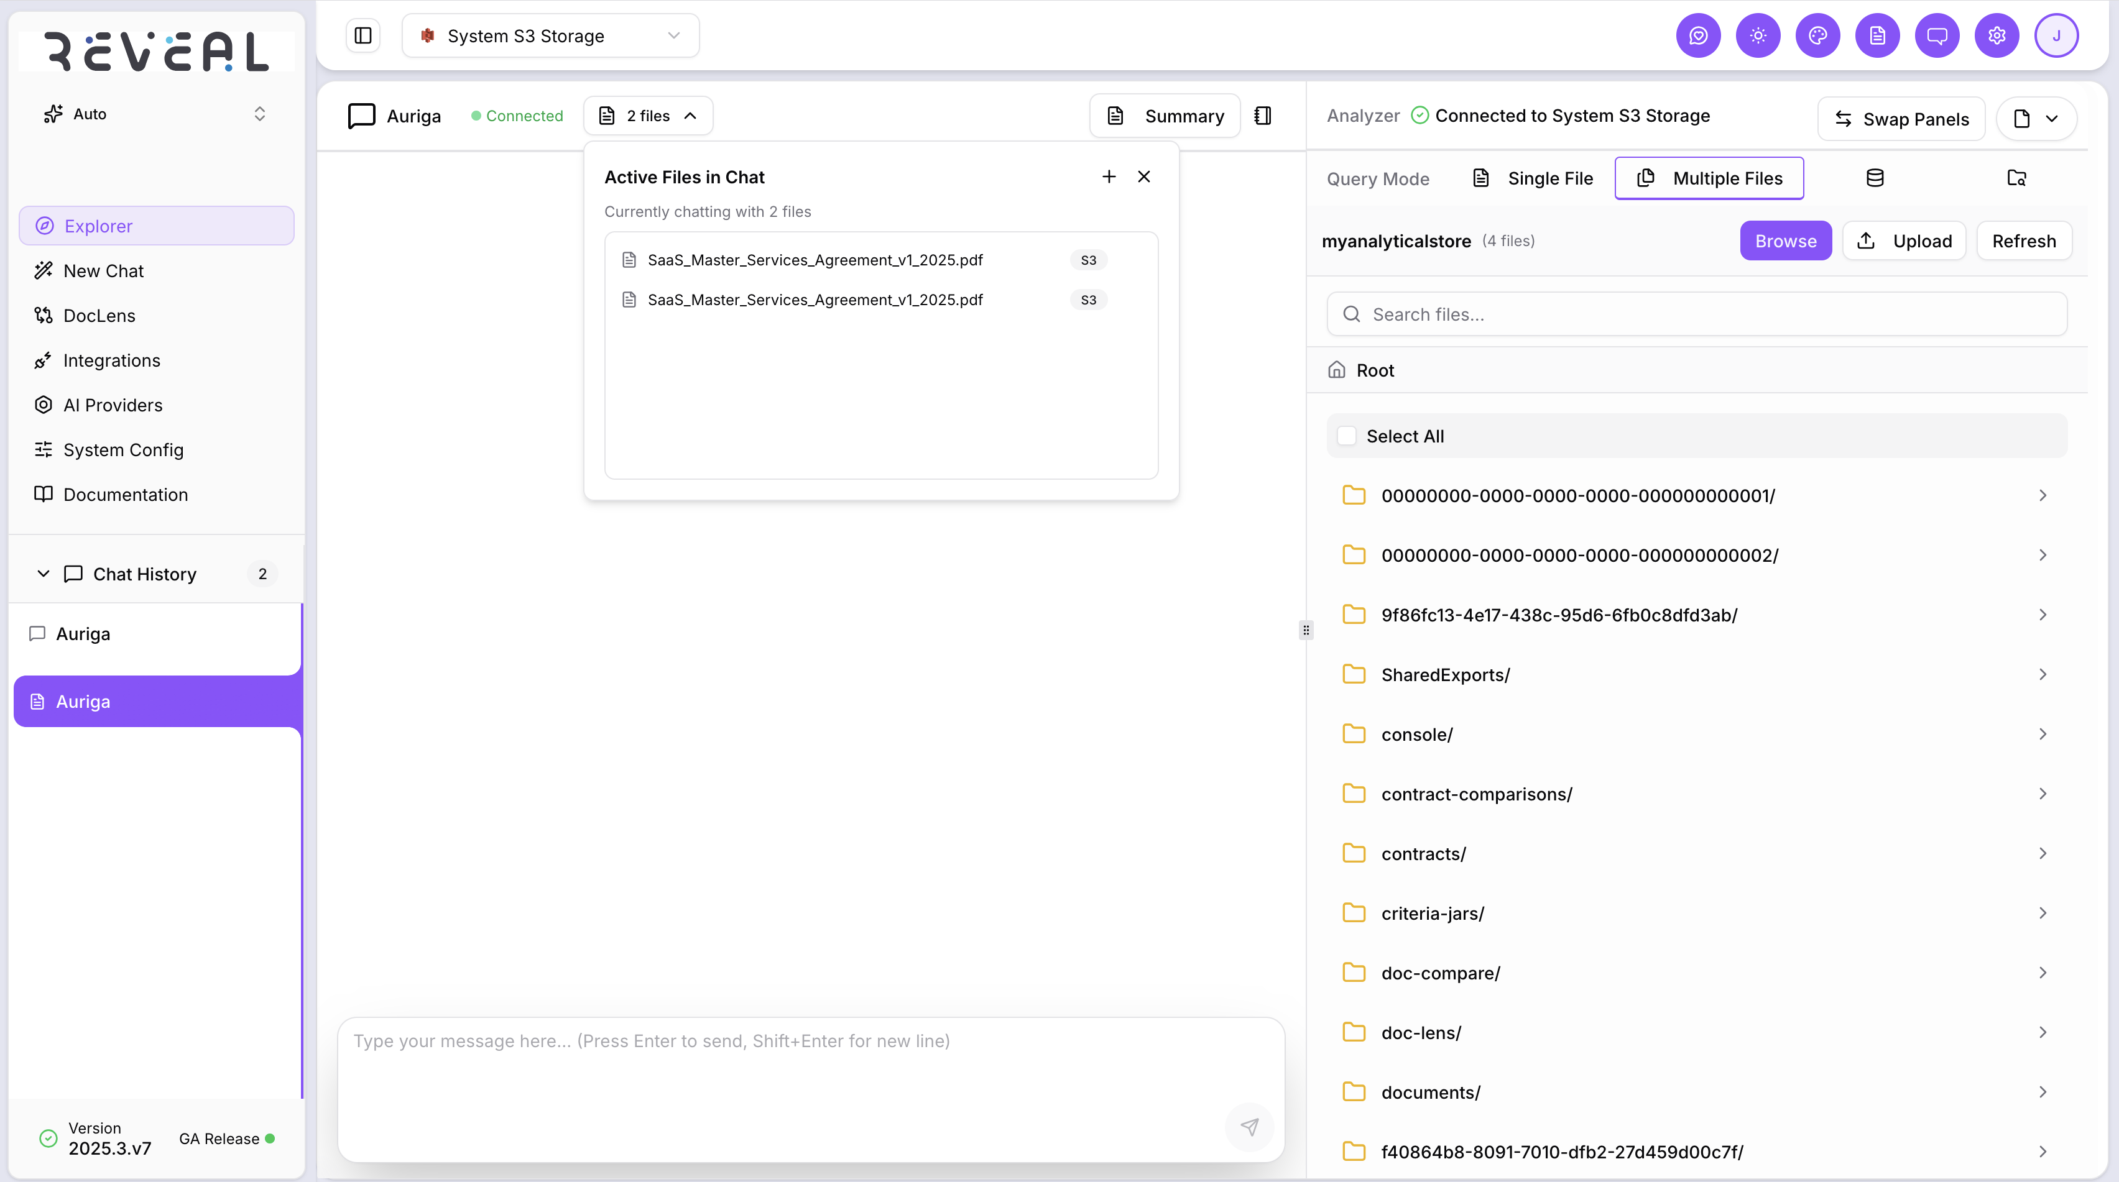Screen dimensions: 2119x1182
Task: Click the Summary button
Action: (1165, 116)
